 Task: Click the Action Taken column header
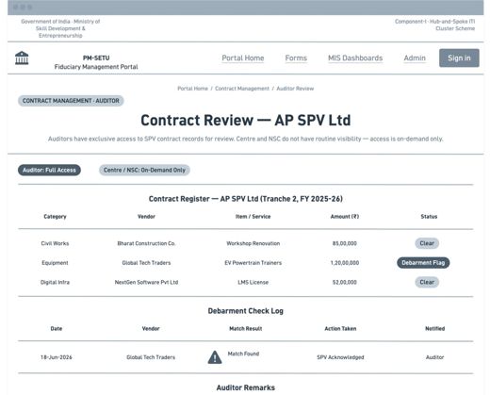click(340, 329)
